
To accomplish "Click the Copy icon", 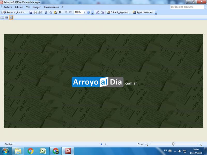I will (50, 12).
